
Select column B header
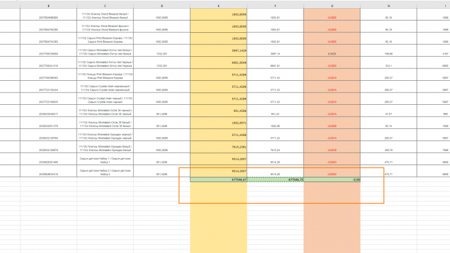pyautogui.click(x=49, y=6)
